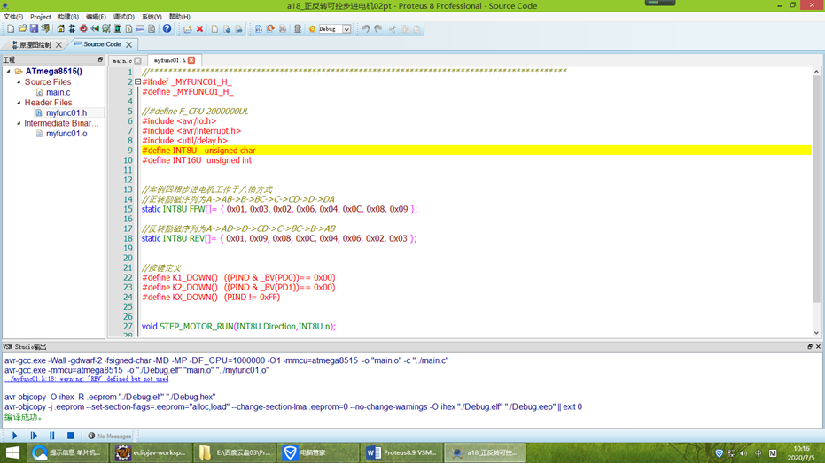Open the PCB Layout module icon
The height and width of the screenshot is (464, 825).
point(83,29)
